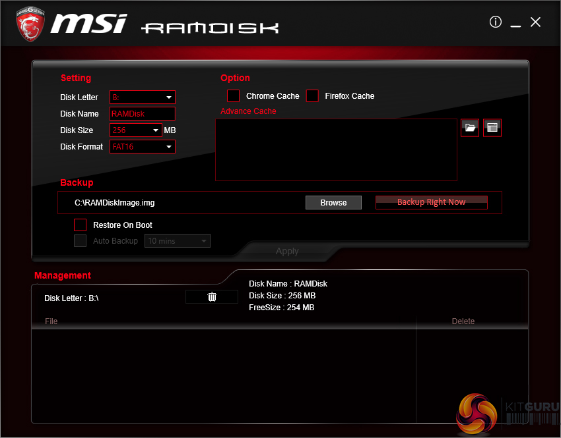Open the info icon in title bar
561x438 pixels.
click(495, 22)
